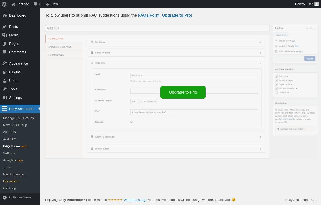The height and width of the screenshot is (205, 321).
Task: Follow the FAQs Form link
Action: 149,15
